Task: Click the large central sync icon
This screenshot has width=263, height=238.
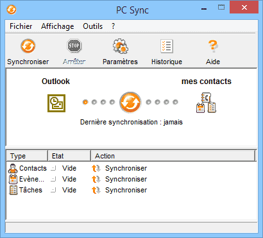Action: (x=130, y=103)
